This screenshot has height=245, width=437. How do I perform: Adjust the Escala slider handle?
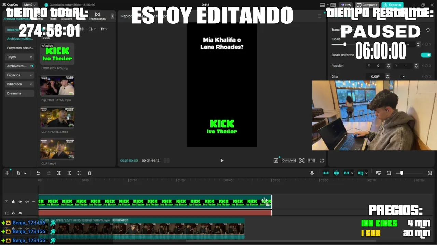click(x=345, y=44)
